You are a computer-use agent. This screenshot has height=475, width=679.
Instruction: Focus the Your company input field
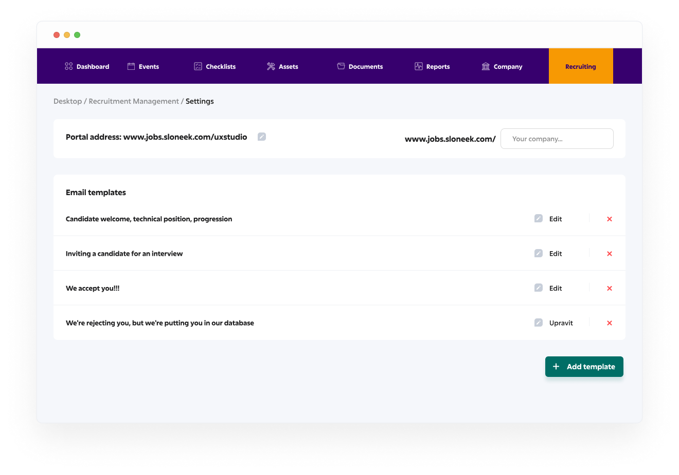[557, 139]
